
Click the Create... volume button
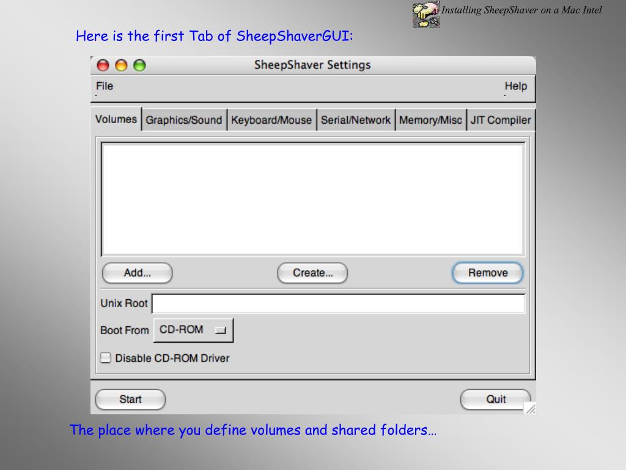pos(312,273)
